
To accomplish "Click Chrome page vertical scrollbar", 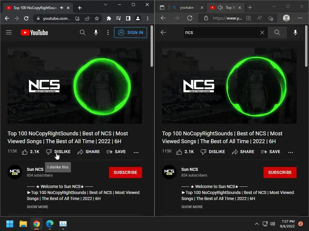I will point(152,46).
